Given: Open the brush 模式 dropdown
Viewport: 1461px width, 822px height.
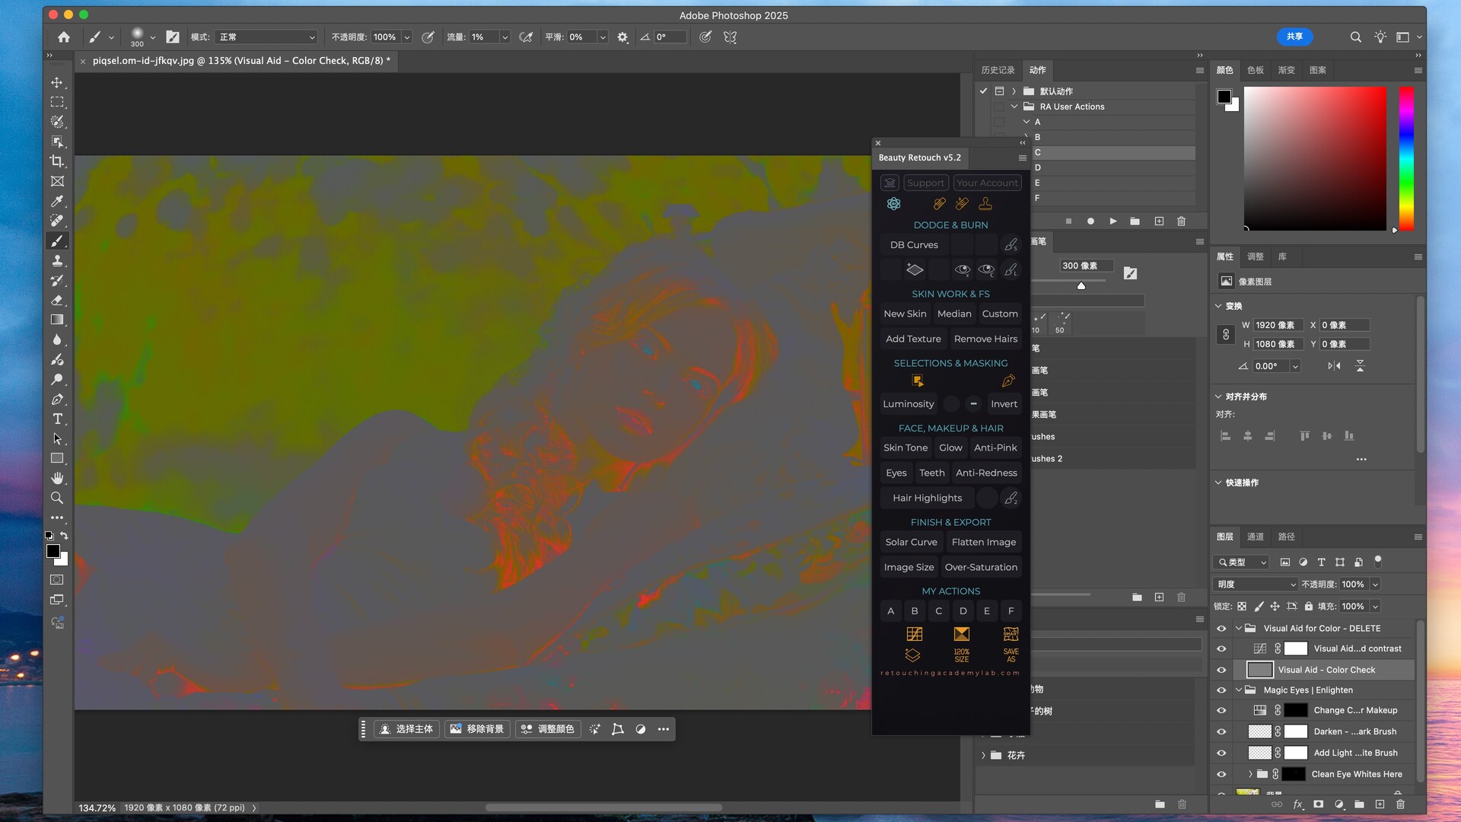Looking at the screenshot, I should pos(266,37).
